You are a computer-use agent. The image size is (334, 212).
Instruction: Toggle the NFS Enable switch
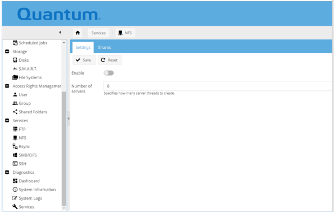coord(109,73)
